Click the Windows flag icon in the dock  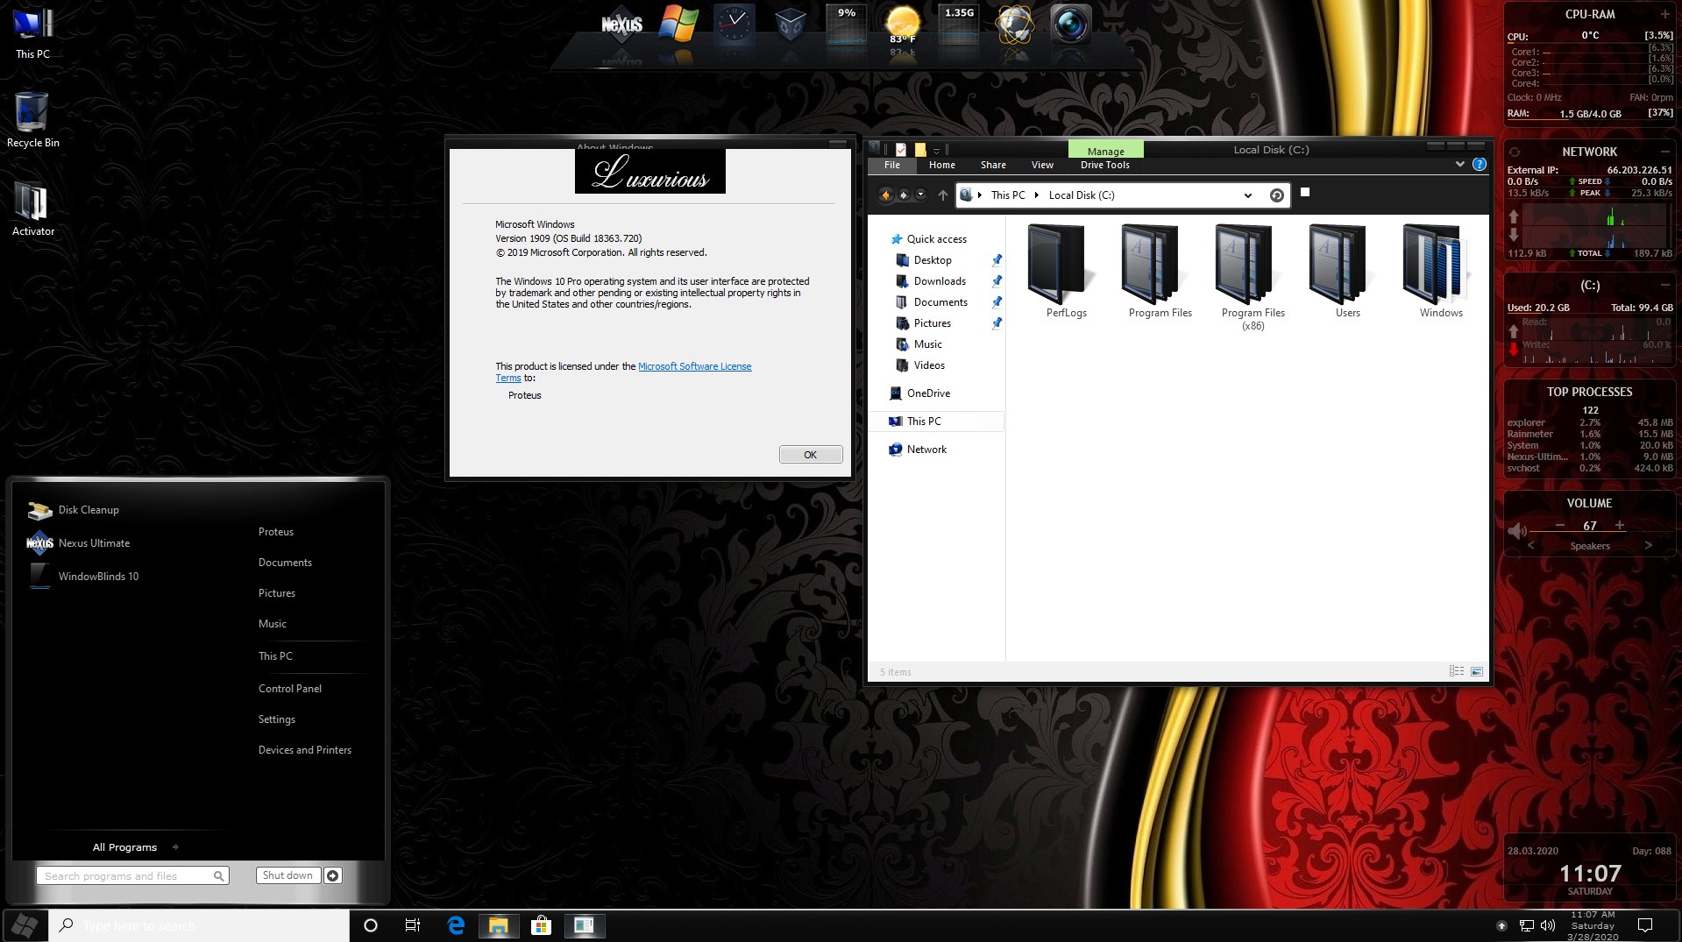(678, 25)
